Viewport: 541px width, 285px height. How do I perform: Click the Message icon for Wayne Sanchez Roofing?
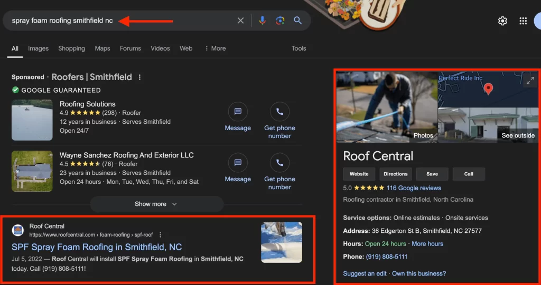tap(238, 163)
